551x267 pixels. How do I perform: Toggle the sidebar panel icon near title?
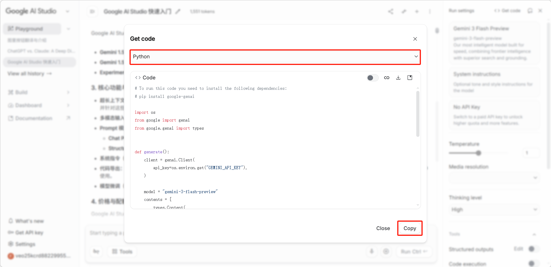pos(92,12)
